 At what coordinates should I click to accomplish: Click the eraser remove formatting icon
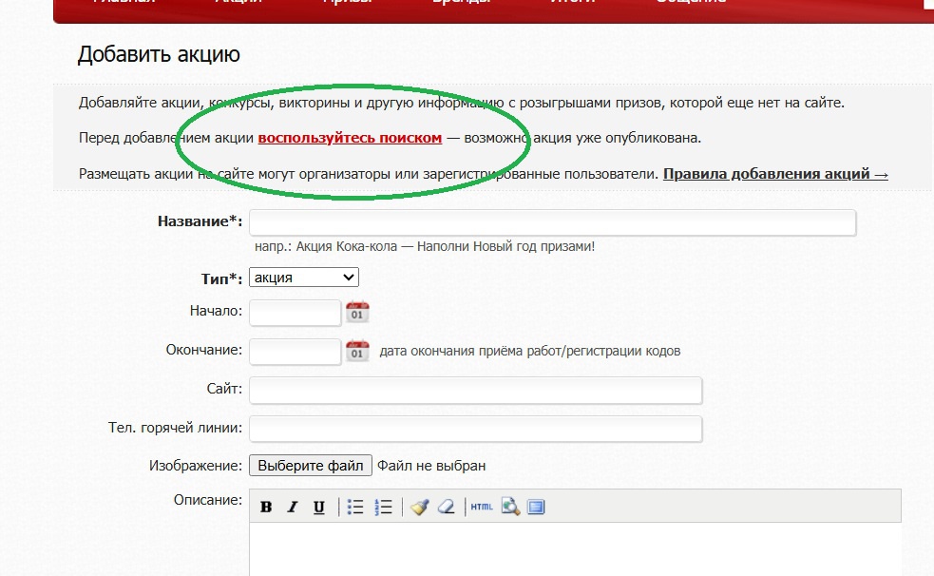coord(447,508)
